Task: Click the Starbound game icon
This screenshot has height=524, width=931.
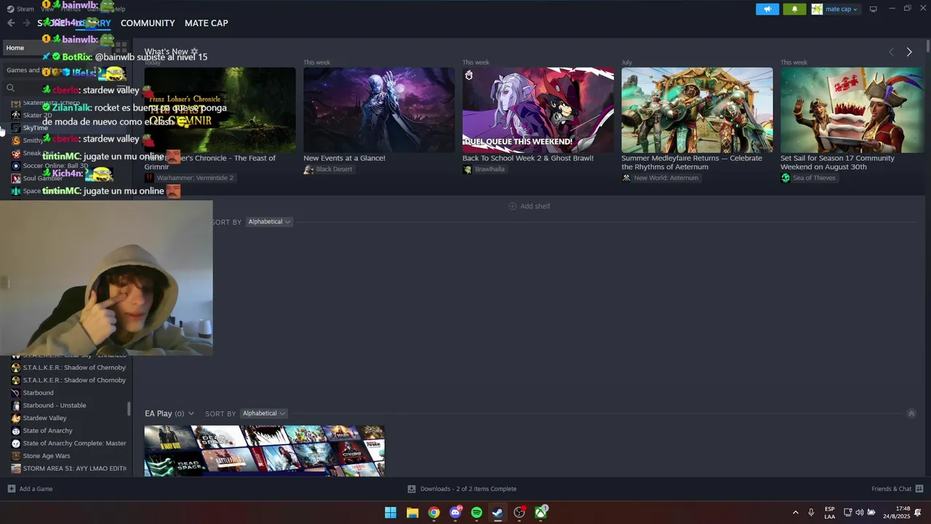Action: pos(16,392)
